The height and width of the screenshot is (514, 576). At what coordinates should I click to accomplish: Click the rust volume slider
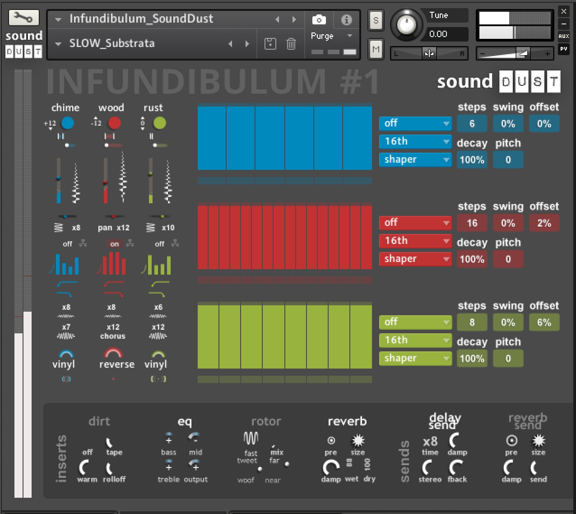(150, 181)
